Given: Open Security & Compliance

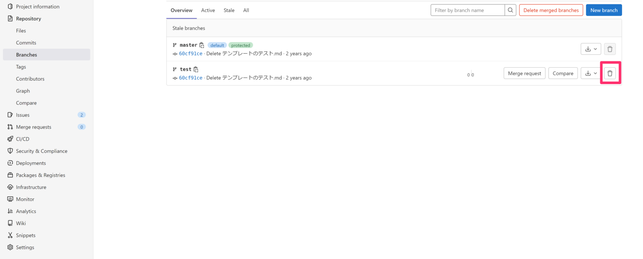Looking at the screenshot, I should click(41, 151).
